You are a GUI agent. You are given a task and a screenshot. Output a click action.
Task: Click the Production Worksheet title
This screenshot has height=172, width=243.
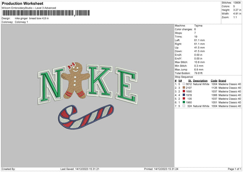pyautogui.click(x=22, y=3)
